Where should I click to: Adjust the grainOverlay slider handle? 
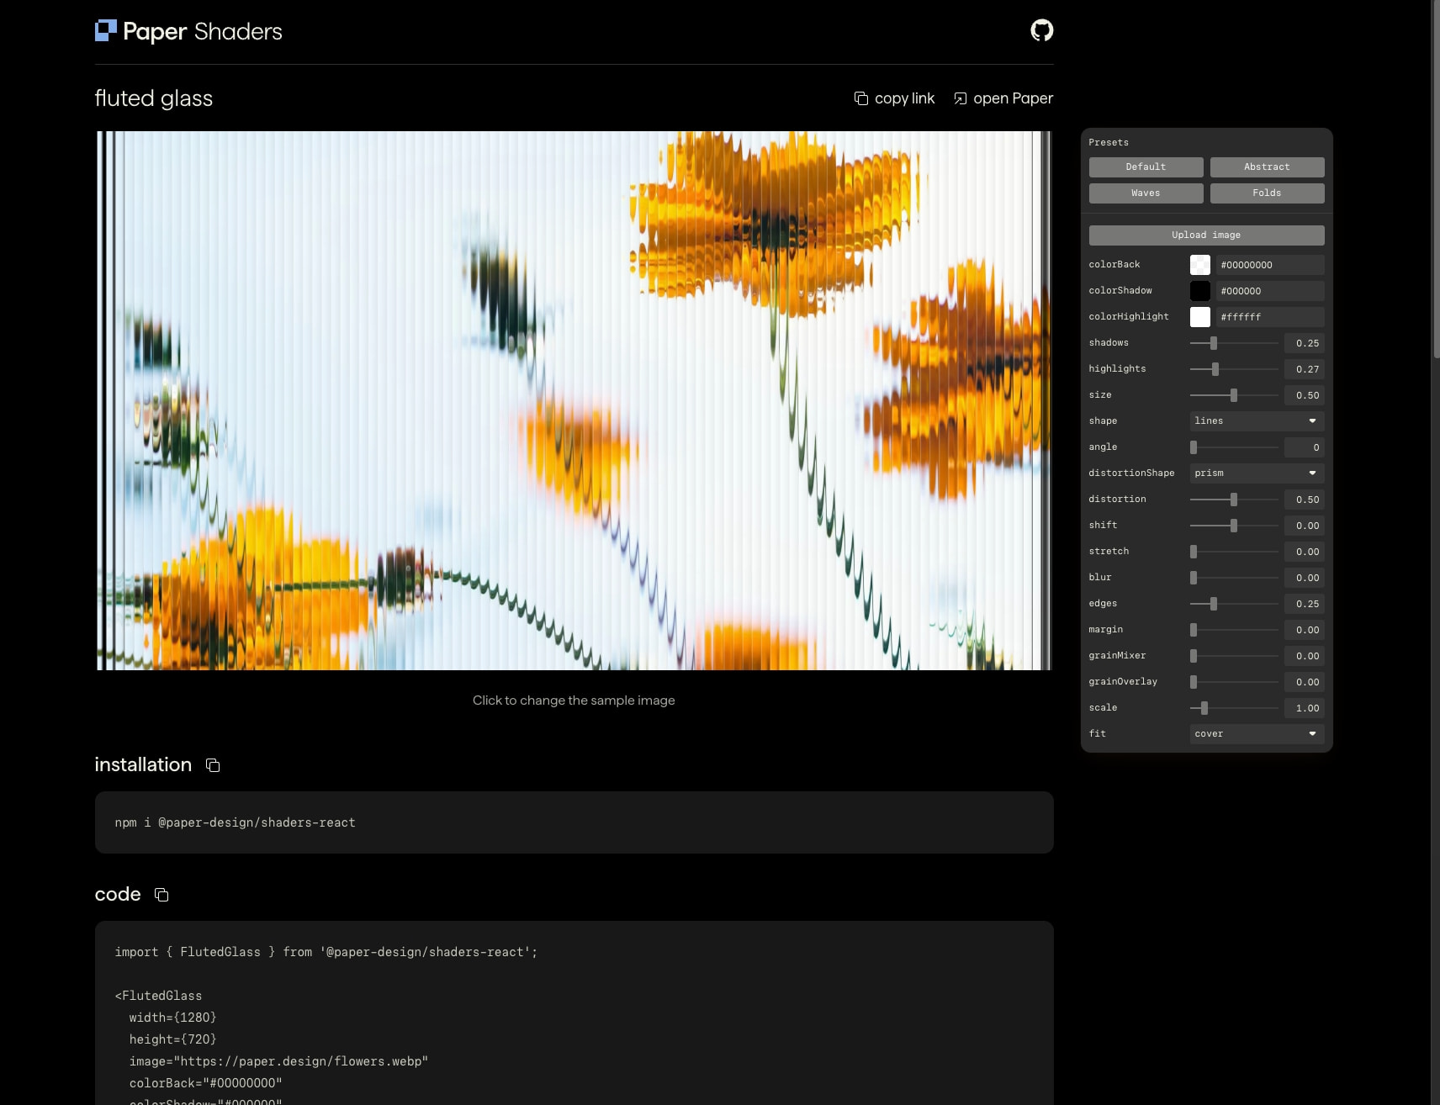click(1194, 682)
